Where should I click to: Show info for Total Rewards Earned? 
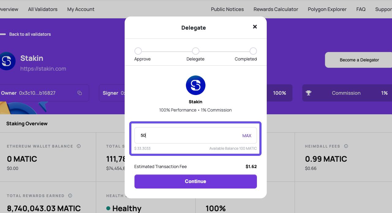tap(70, 196)
